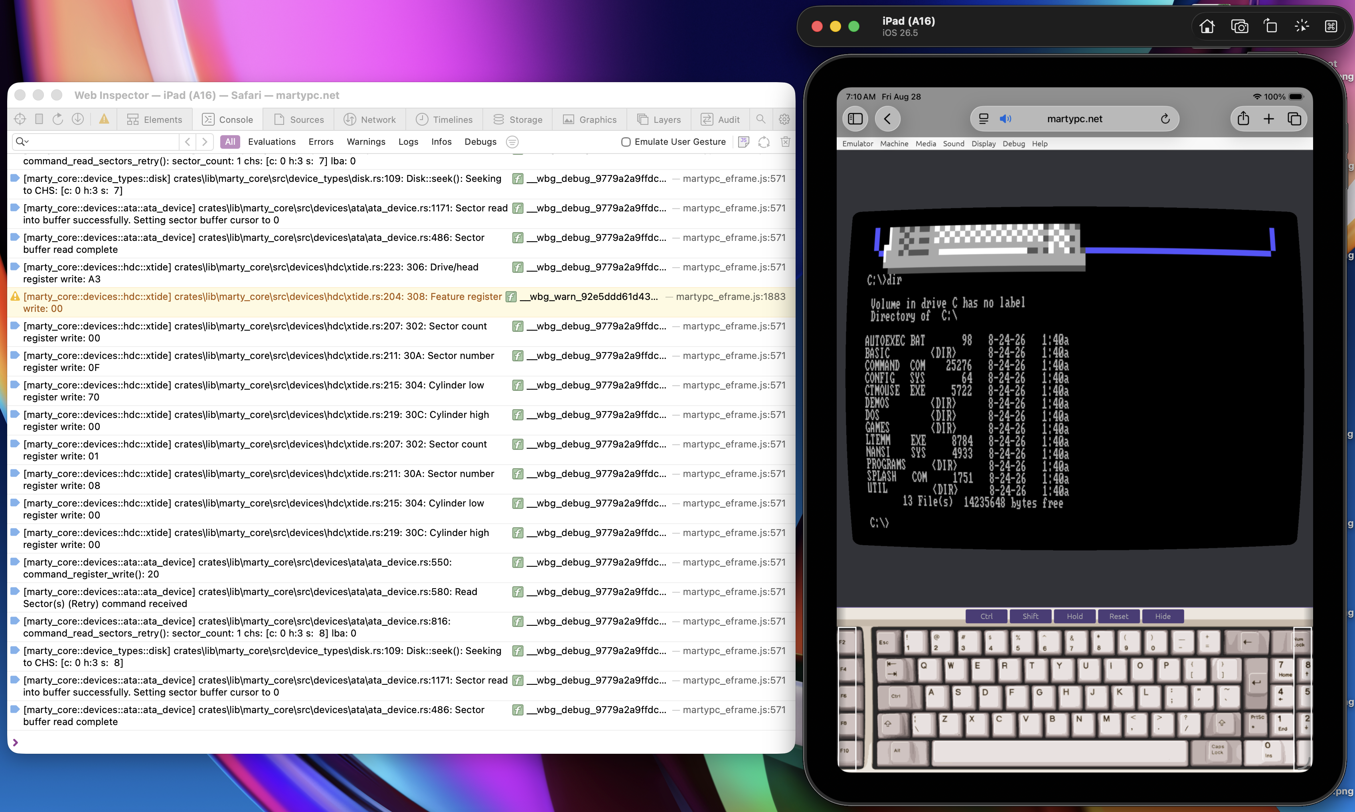Hide the on-screen keyboard with Hide button
The height and width of the screenshot is (812, 1355).
coord(1162,616)
